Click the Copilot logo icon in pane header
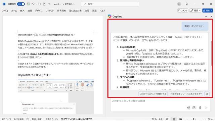The height and width of the screenshot is (121, 215). point(110,16)
